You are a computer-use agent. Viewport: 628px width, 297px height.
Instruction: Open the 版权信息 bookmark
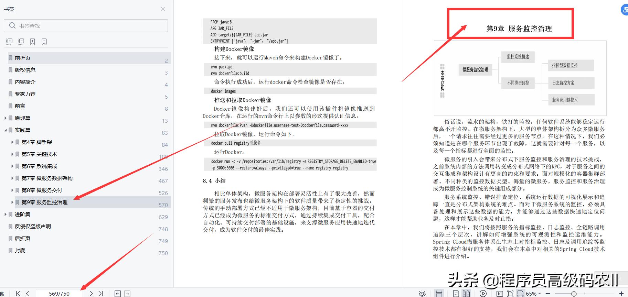25,70
